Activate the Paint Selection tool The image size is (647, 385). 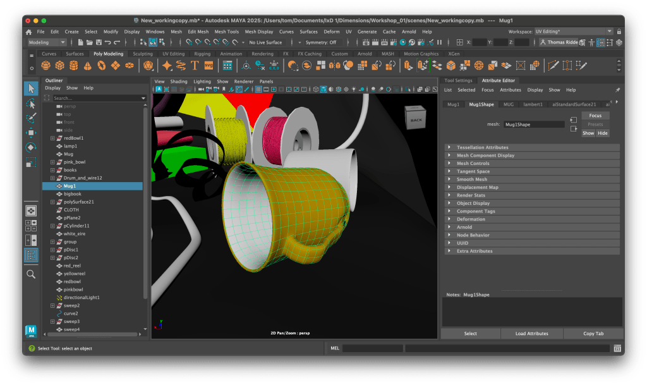(31, 118)
